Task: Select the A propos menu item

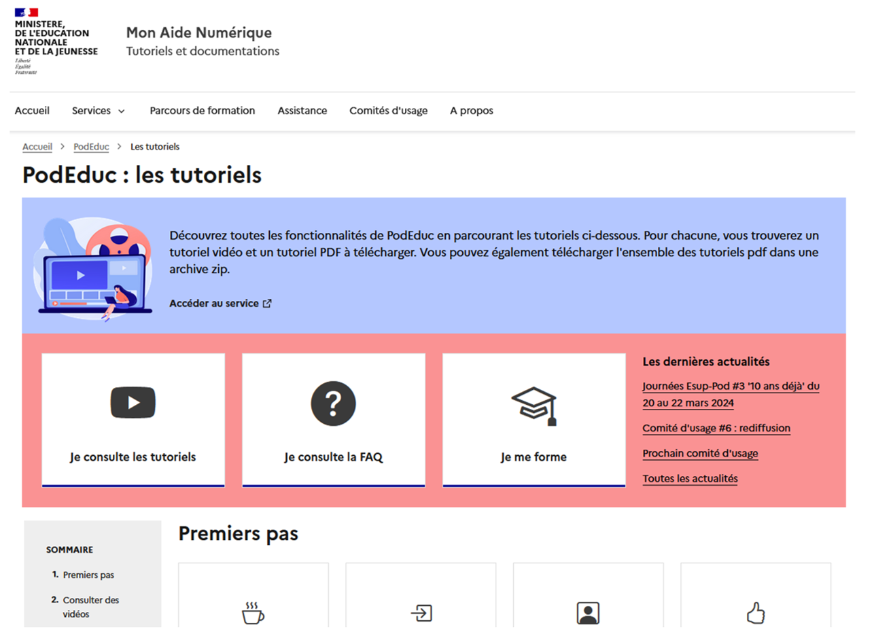Action: pos(472,111)
